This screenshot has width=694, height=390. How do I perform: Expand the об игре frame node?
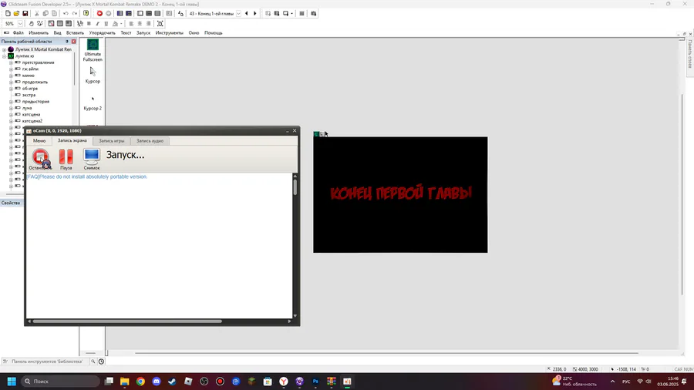[x=11, y=89]
